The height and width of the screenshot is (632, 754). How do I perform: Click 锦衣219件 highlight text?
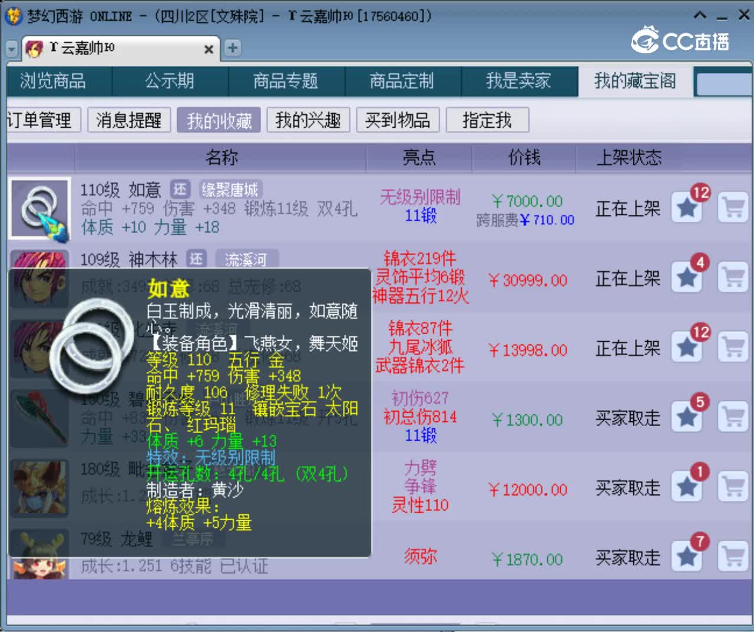point(420,258)
